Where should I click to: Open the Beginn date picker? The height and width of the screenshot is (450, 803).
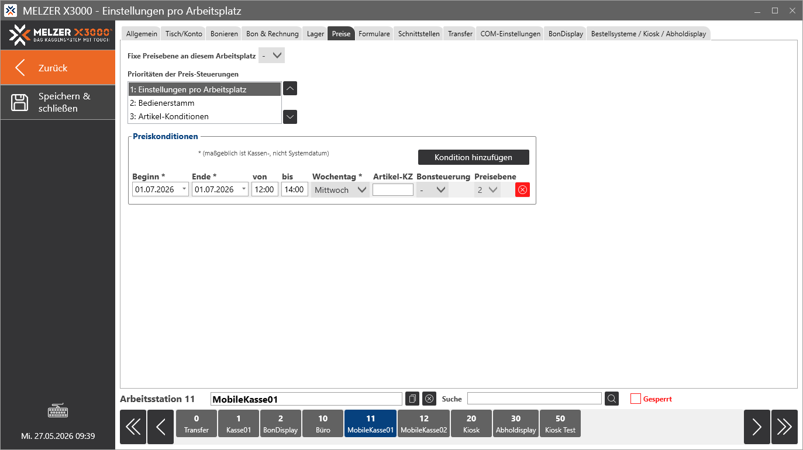185,189
